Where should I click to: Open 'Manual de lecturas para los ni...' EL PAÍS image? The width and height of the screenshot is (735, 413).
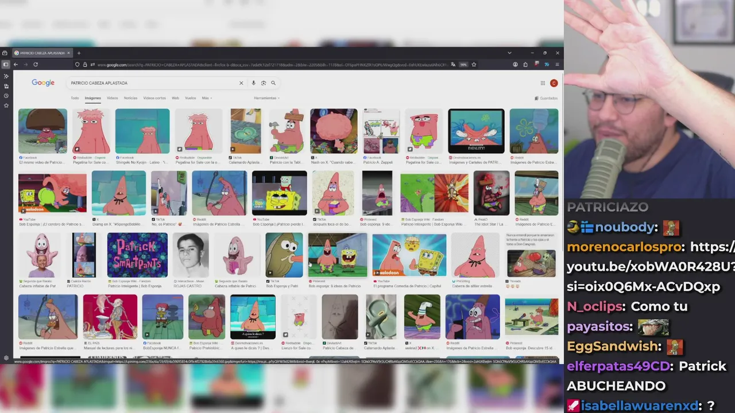(110, 317)
